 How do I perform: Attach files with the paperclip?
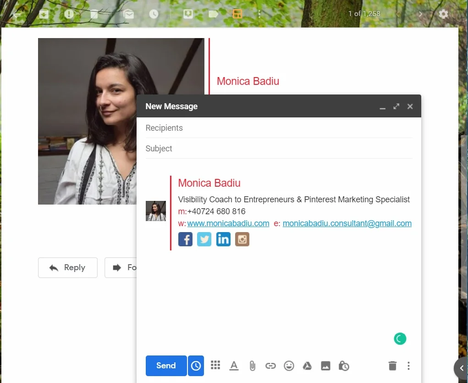tap(252, 366)
